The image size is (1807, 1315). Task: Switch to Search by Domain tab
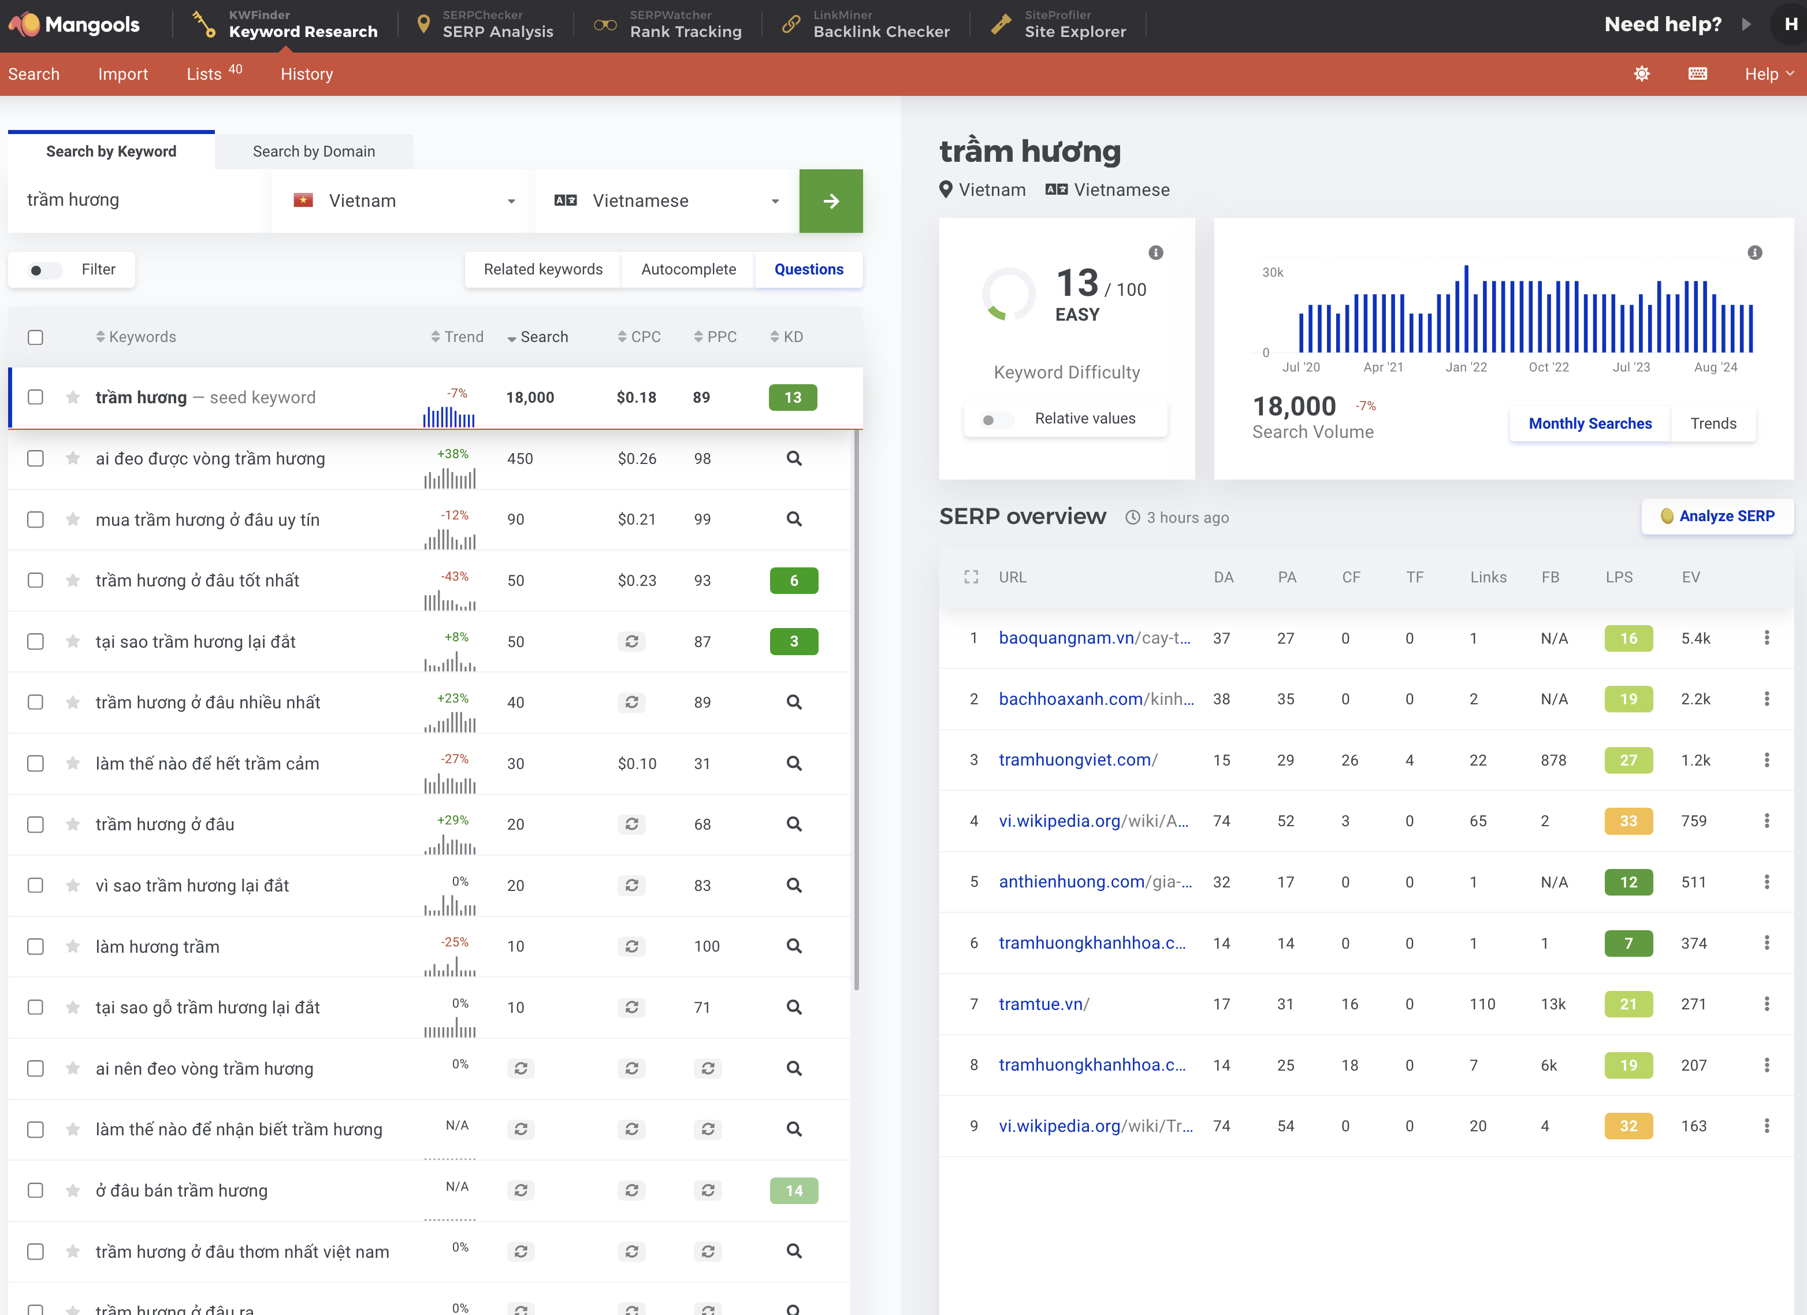click(313, 151)
